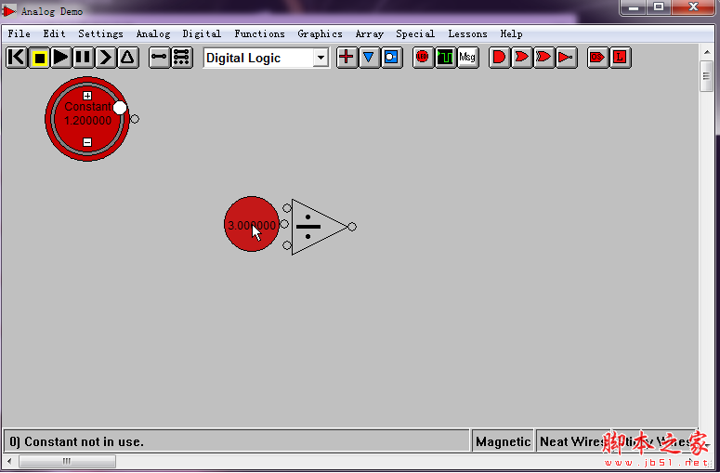Toggle the Magnetic status bar option

pos(503,441)
